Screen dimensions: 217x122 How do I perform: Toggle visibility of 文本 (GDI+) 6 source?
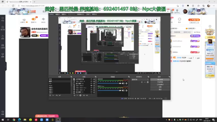[91, 81]
